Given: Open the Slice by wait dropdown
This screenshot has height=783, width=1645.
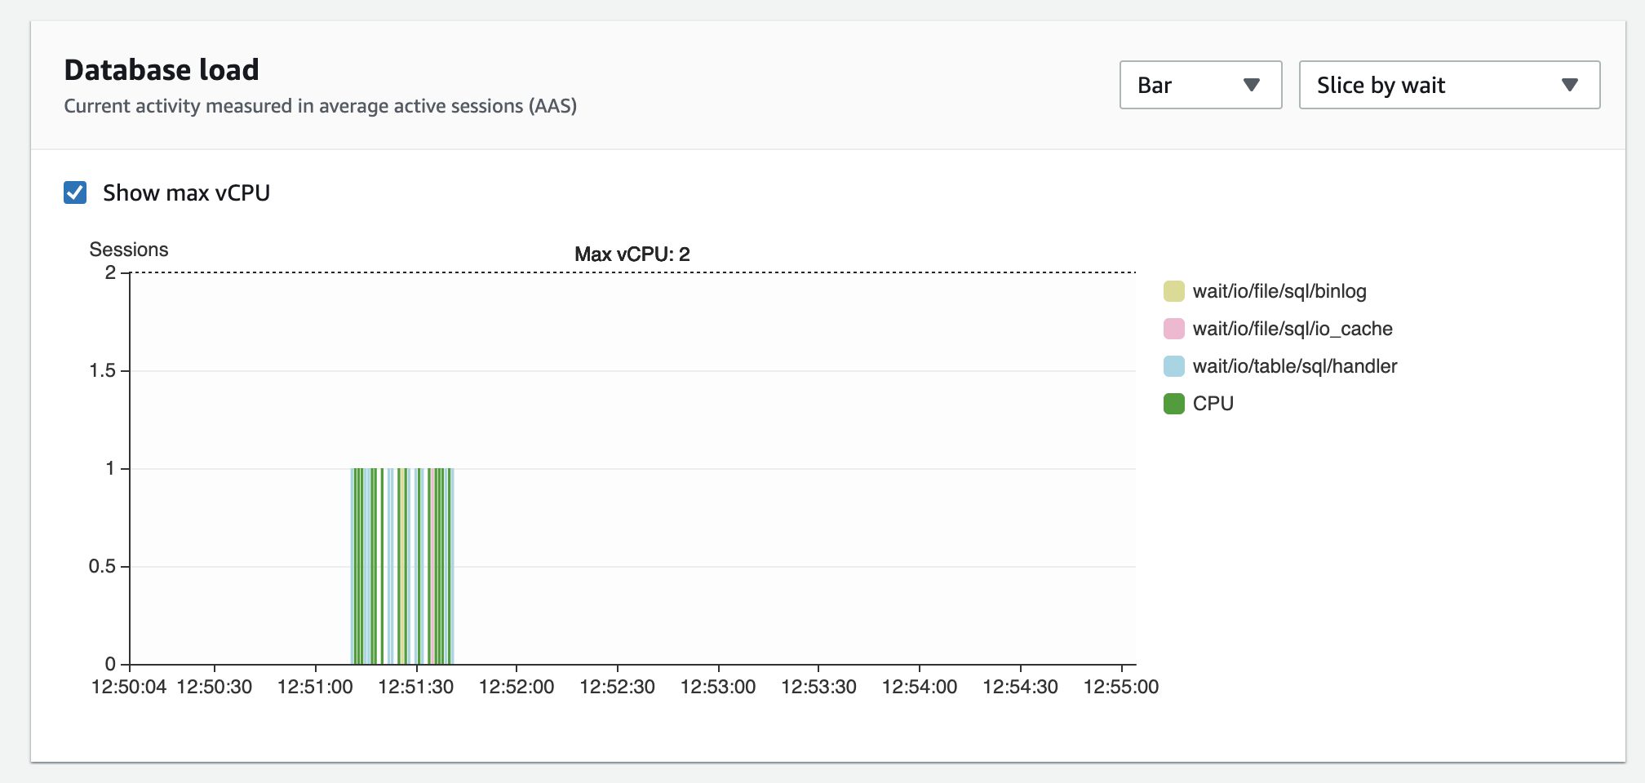Looking at the screenshot, I should pos(1449,85).
